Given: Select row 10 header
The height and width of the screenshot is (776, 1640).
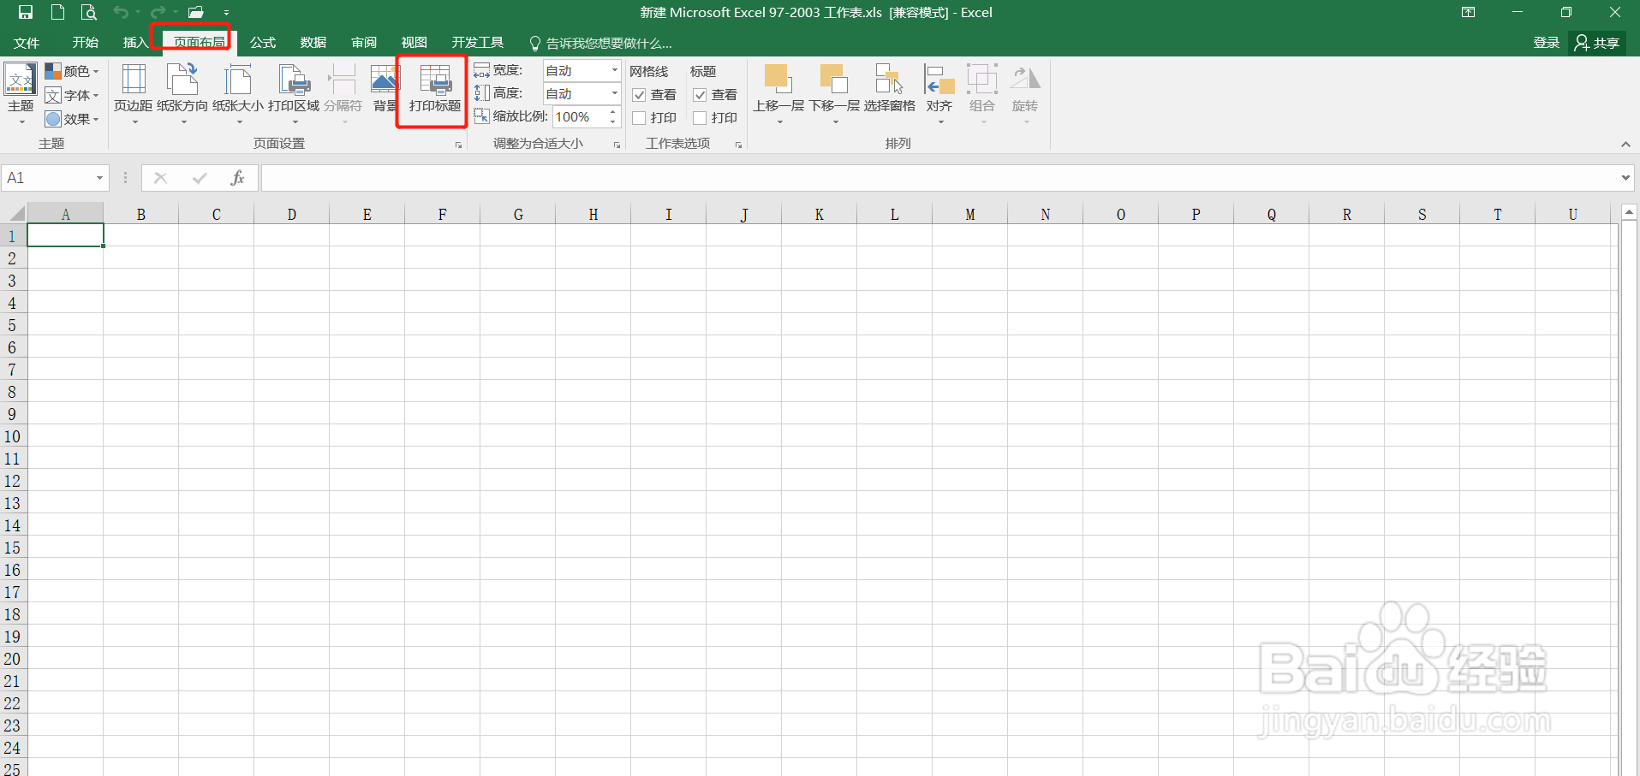Looking at the screenshot, I should pyautogui.click(x=13, y=436).
